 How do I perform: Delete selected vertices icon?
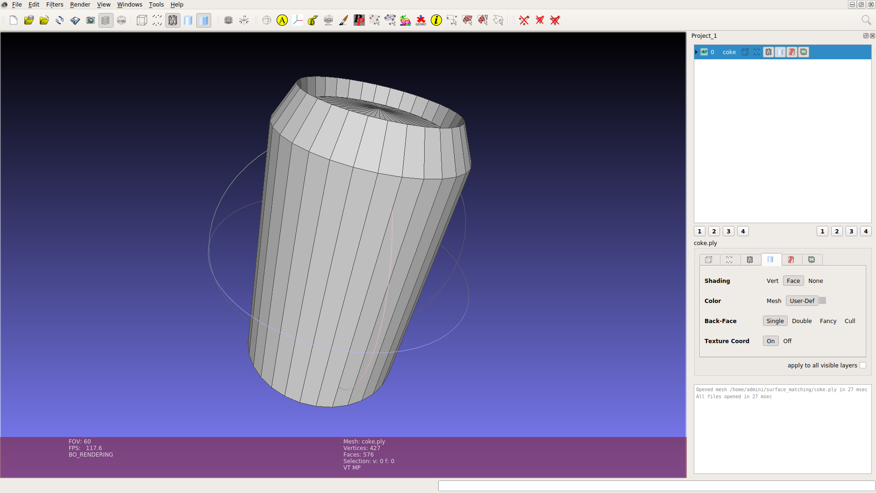click(524, 20)
